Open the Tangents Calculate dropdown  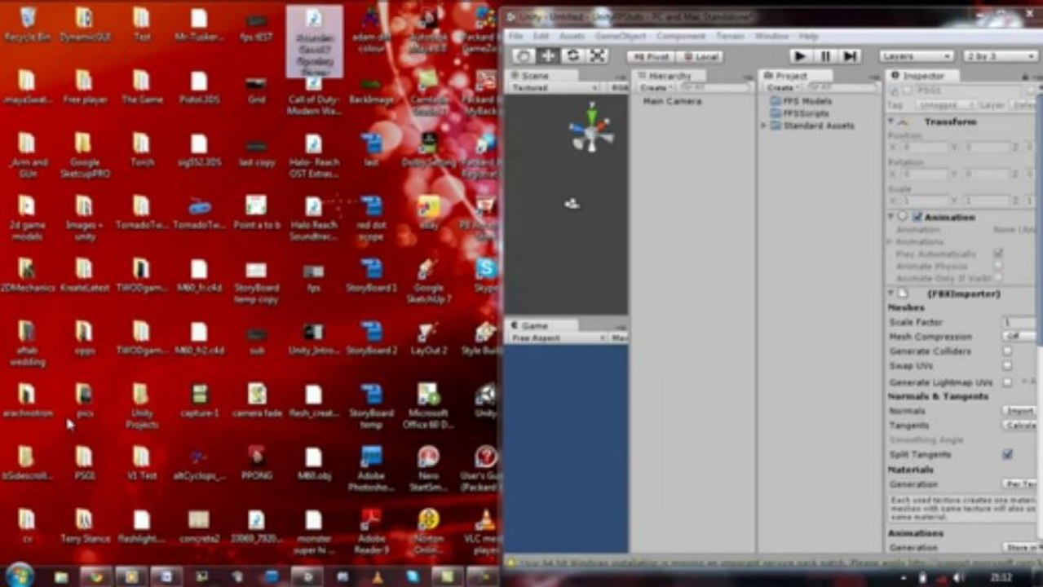coord(1020,426)
